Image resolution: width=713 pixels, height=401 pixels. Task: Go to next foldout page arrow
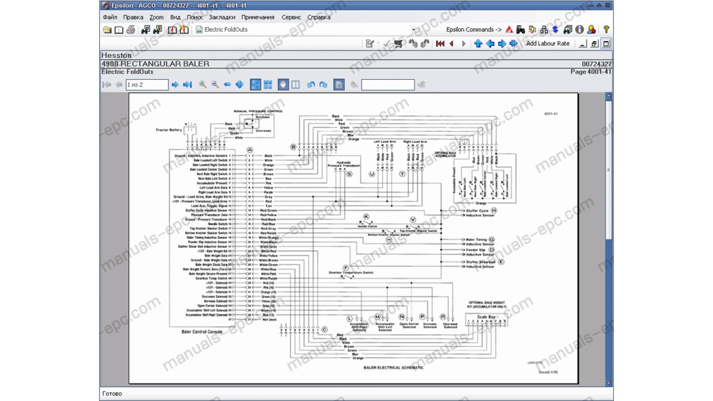pyautogui.click(x=175, y=85)
